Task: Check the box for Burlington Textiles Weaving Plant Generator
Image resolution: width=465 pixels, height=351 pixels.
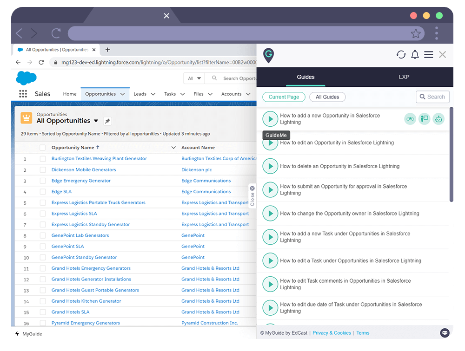Action: [43, 158]
